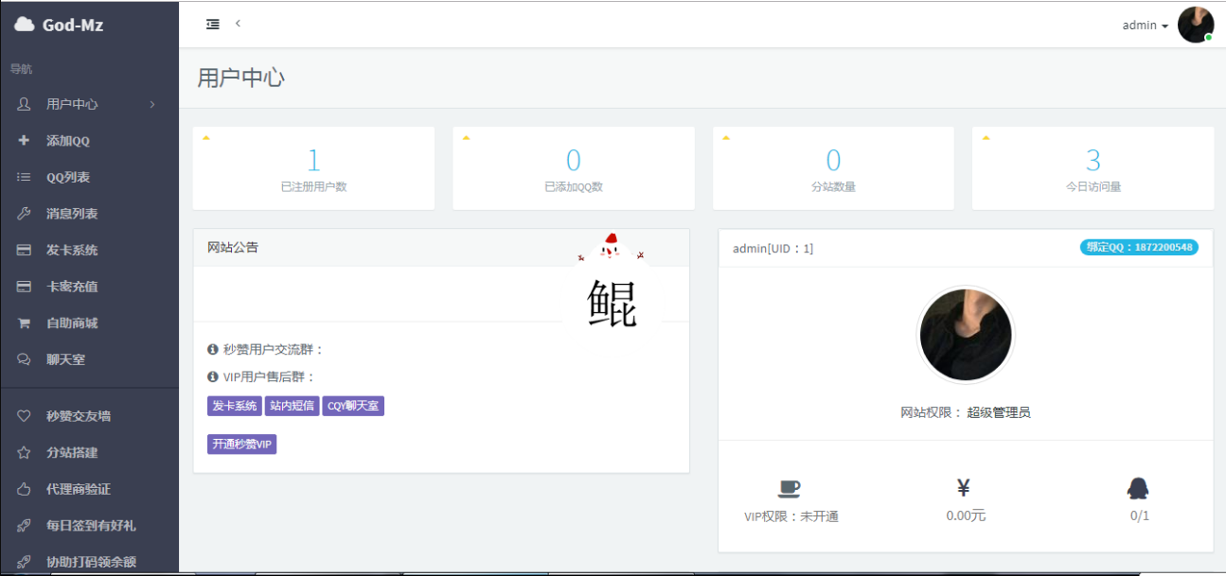This screenshot has width=1226, height=576.
Task: Click the star icon beside 分站搭建
Action: 24,452
